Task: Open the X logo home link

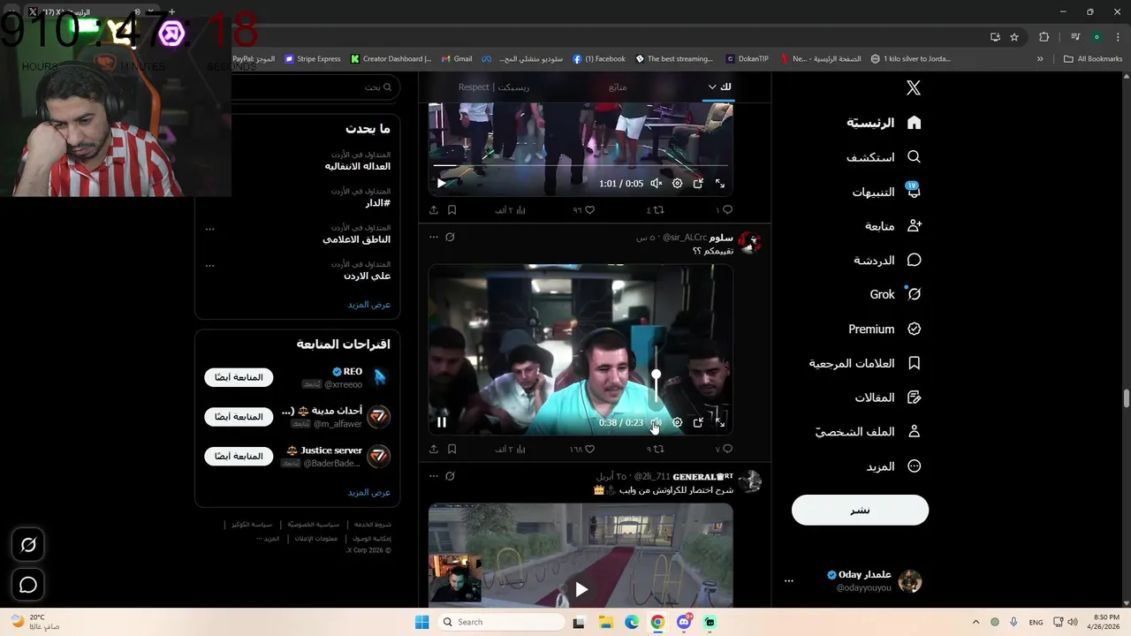Action: click(x=914, y=87)
